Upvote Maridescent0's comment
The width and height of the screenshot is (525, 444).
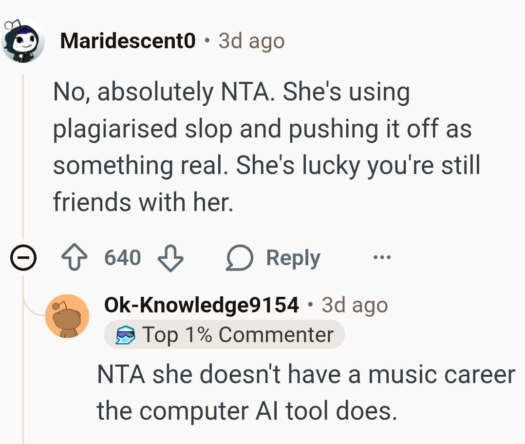tap(74, 258)
